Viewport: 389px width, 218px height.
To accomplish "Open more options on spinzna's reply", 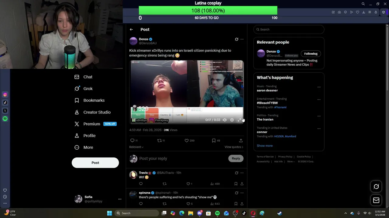I will (x=242, y=193).
